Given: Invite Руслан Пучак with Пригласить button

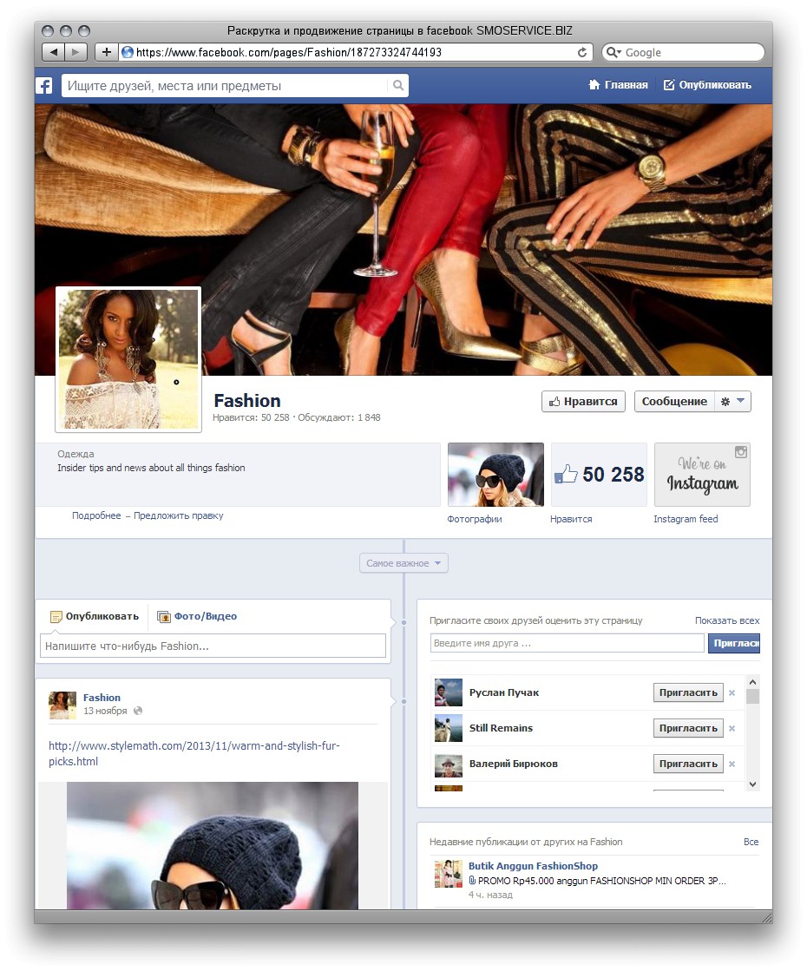Looking at the screenshot, I should (688, 692).
